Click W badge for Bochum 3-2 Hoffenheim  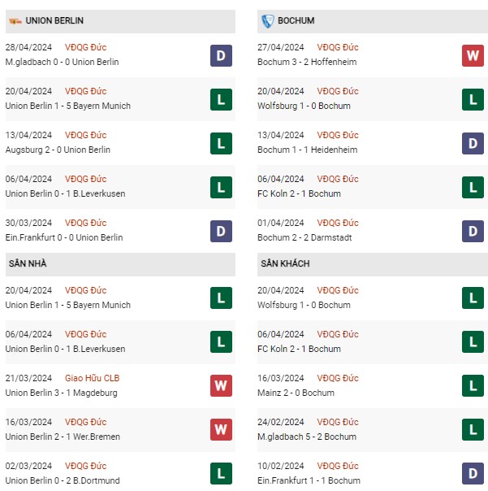pos(473,56)
